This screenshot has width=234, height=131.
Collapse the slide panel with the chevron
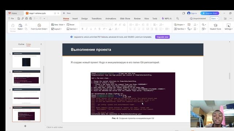(41, 44)
